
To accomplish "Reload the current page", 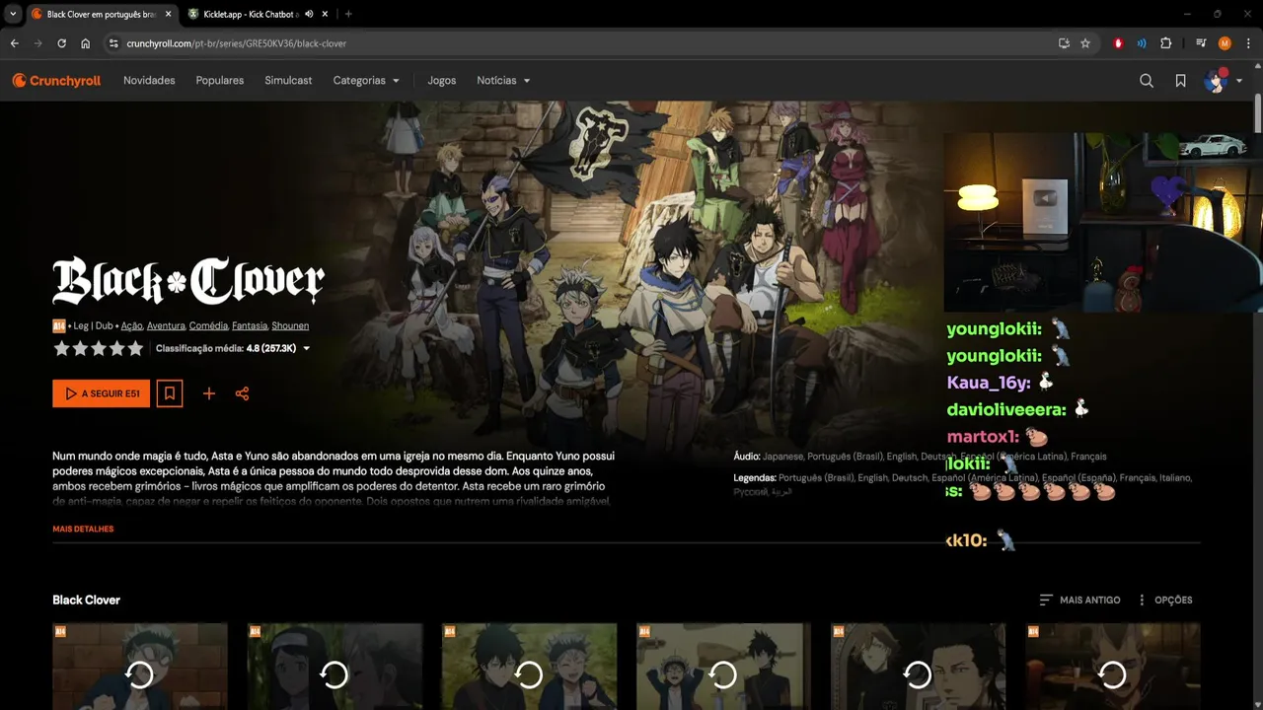I will [x=61, y=43].
